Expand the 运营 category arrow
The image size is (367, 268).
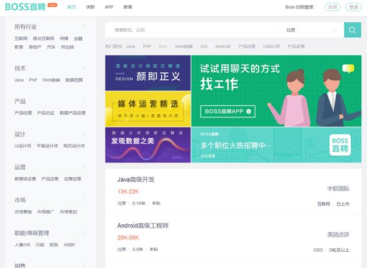pos(84,167)
